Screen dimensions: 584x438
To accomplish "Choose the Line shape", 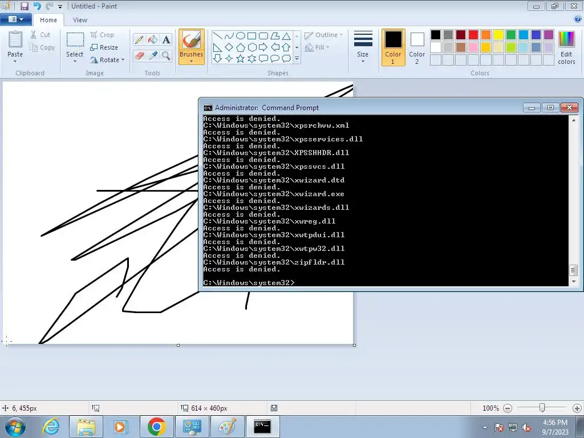I will [x=218, y=36].
